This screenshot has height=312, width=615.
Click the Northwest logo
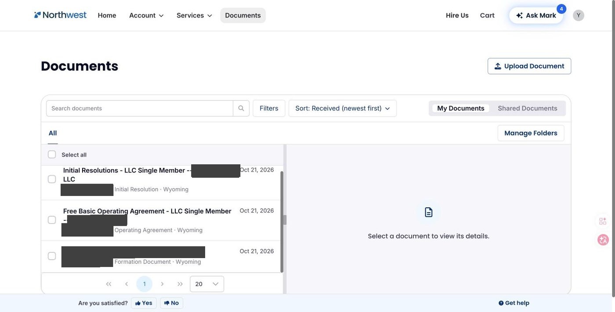click(x=60, y=15)
